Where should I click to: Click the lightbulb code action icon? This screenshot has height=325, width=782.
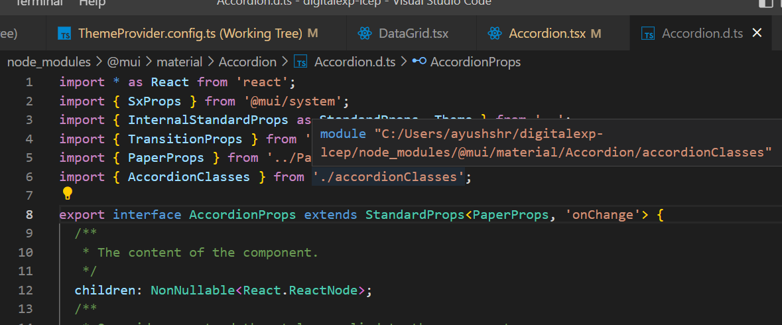pos(68,193)
